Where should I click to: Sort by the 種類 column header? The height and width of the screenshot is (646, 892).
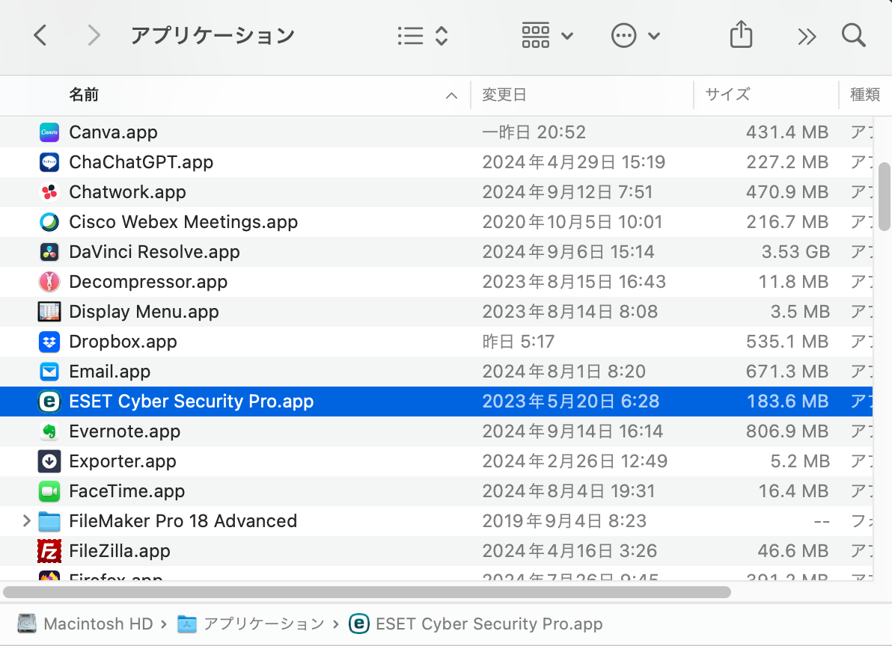[865, 94]
